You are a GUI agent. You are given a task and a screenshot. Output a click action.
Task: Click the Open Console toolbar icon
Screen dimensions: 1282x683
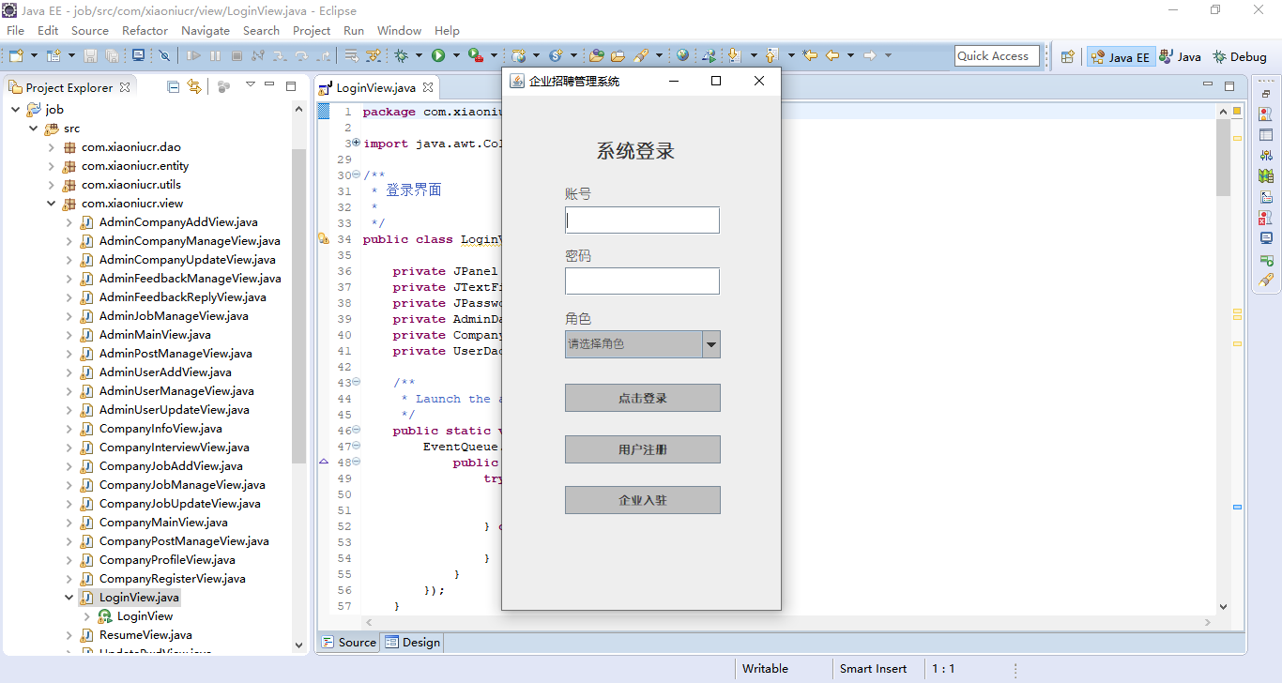(138, 55)
